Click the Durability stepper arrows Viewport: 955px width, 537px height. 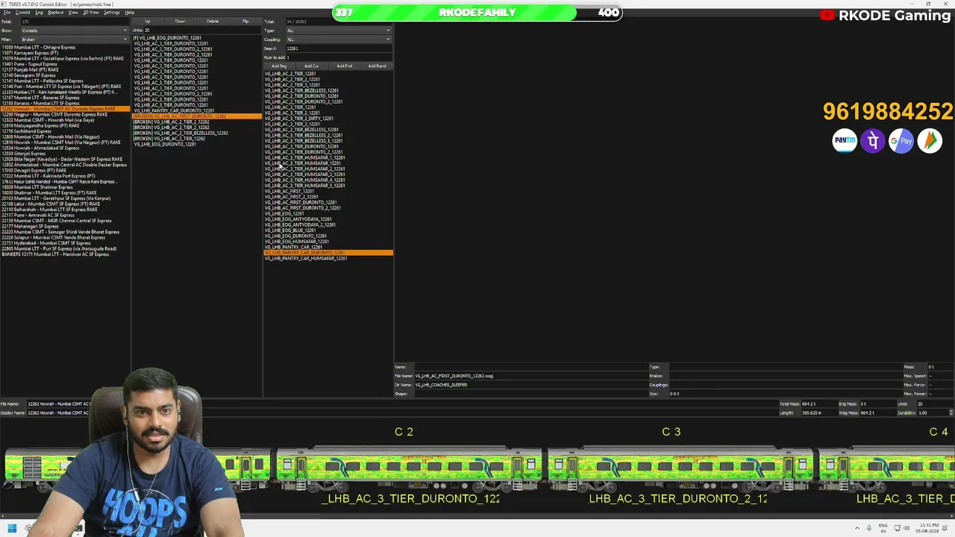click(x=951, y=412)
